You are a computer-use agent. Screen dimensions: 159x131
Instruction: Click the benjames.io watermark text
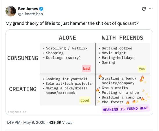coord(17,112)
